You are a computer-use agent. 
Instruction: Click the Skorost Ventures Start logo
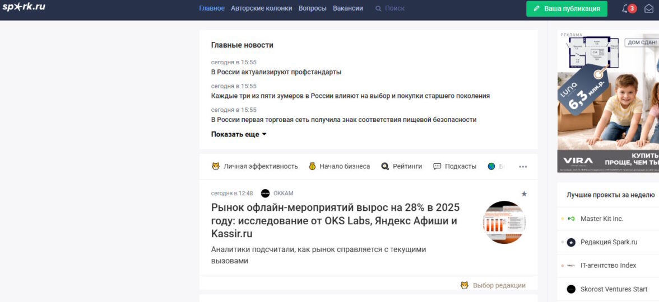(x=570, y=290)
